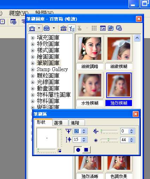Viewport: 150px width, 179px height.
Task: Select the 細緻模糊 thumbnail
Action: tap(119, 49)
